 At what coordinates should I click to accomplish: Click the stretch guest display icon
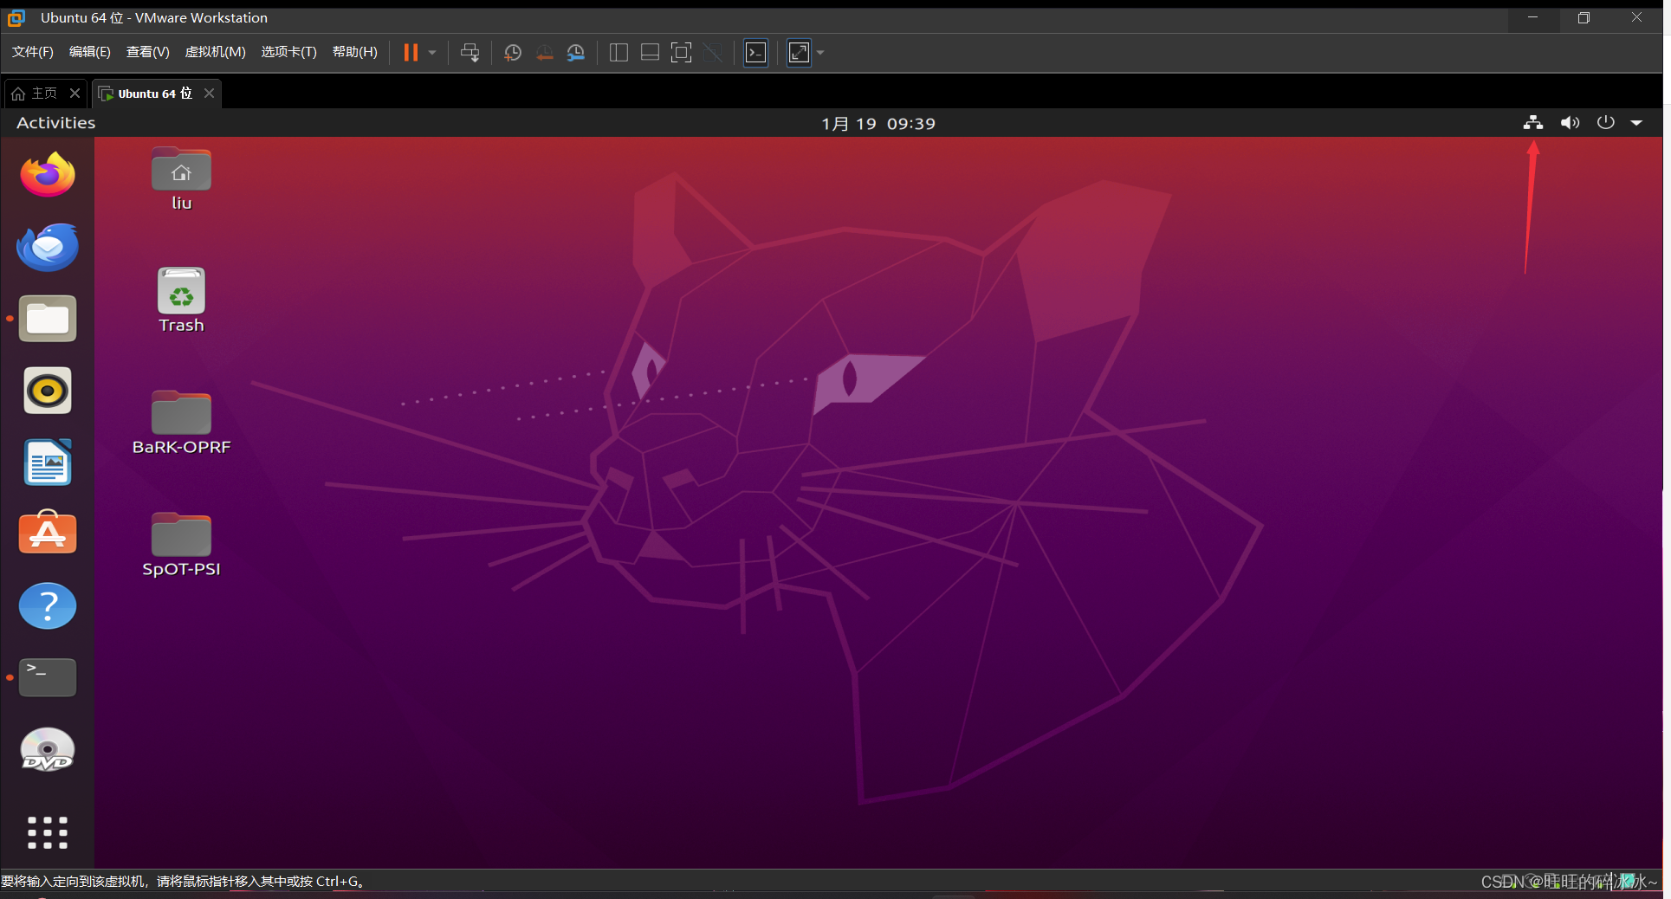point(799,53)
